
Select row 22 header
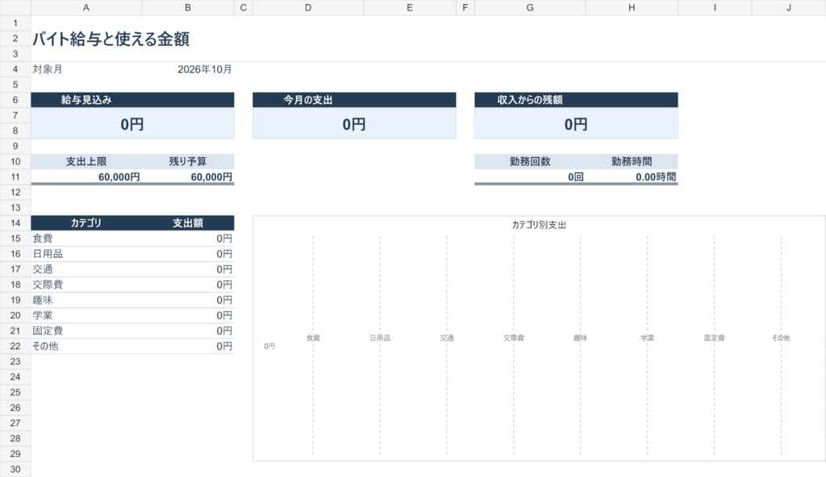coord(15,346)
